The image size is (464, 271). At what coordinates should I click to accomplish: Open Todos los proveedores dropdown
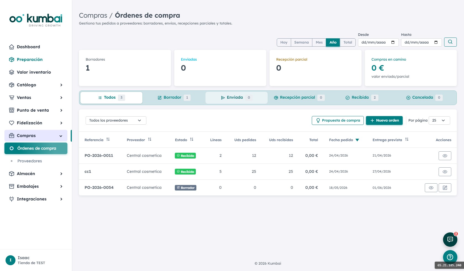coord(116,120)
